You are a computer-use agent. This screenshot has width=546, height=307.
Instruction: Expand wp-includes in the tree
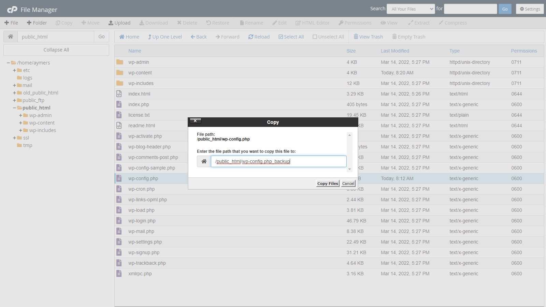20,130
